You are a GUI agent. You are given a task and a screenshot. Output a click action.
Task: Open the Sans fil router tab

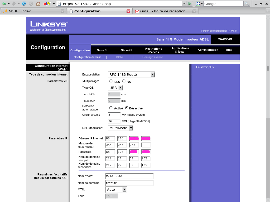coord(102,50)
